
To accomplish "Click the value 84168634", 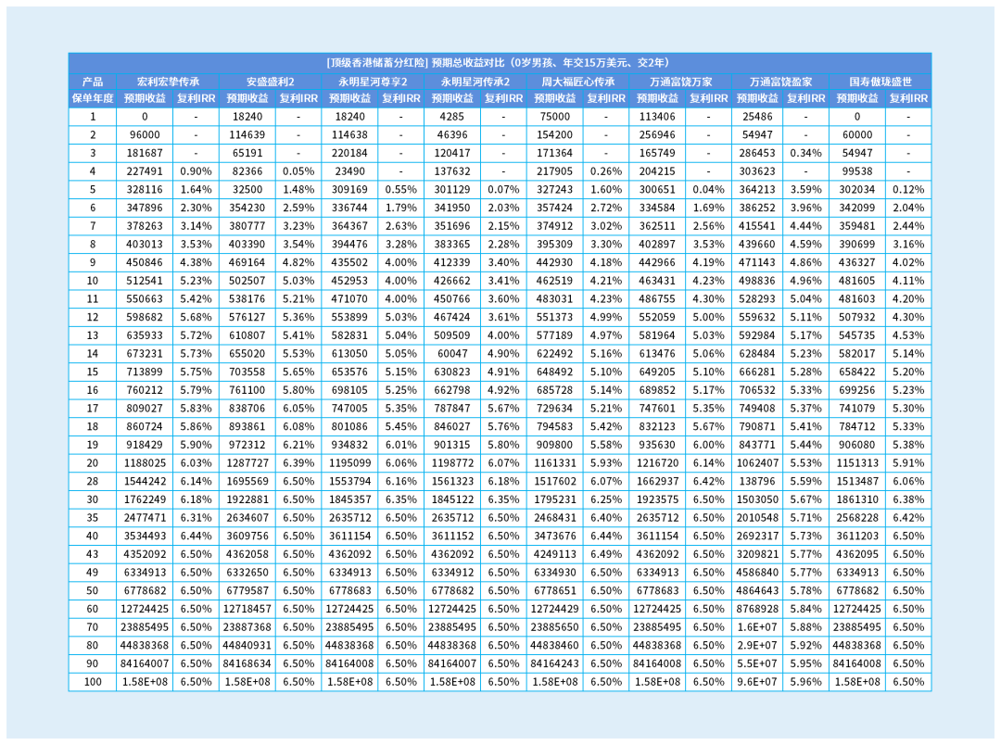I will point(247,664).
